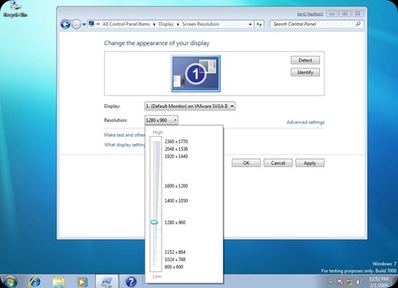The image size is (398, 288).
Task: Choose 2360 x 1770 resolution
Action: [176, 142]
